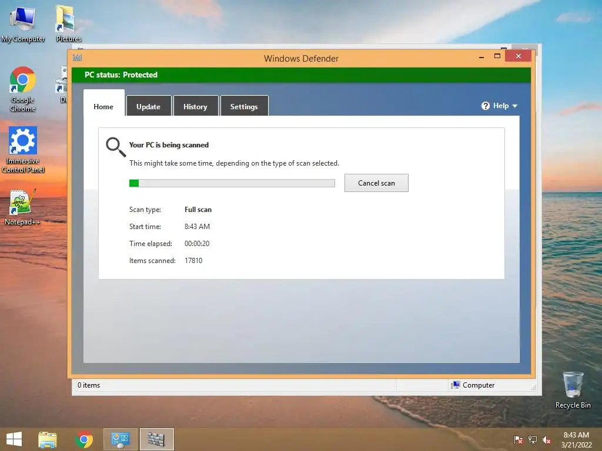This screenshot has height=451, width=602.
Task: Maximize the Windows Defender window
Action: [x=497, y=56]
